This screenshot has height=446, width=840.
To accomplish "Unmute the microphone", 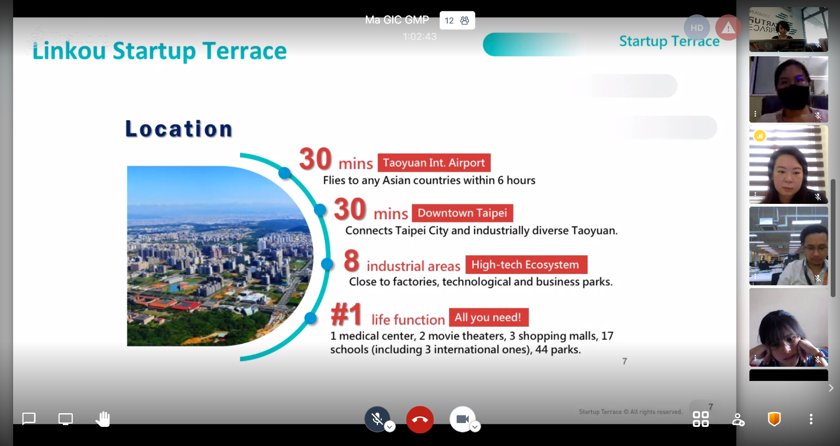I will [377, 419].
